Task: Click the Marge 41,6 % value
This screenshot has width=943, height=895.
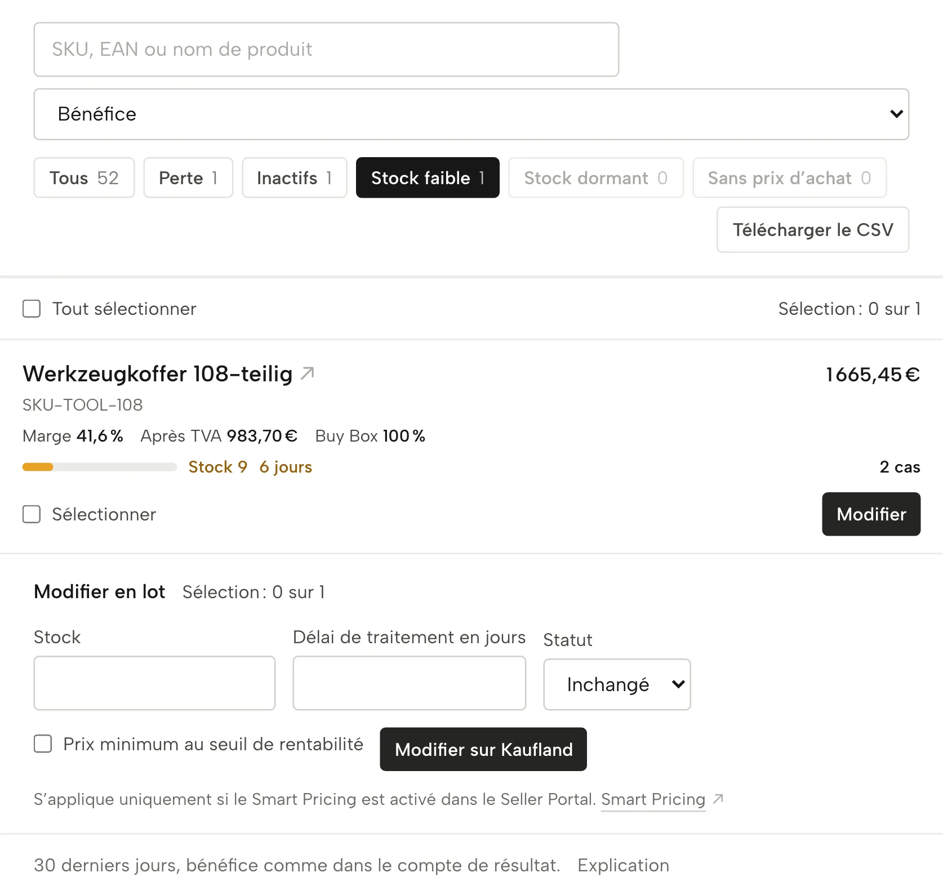Action: point(73,436)
